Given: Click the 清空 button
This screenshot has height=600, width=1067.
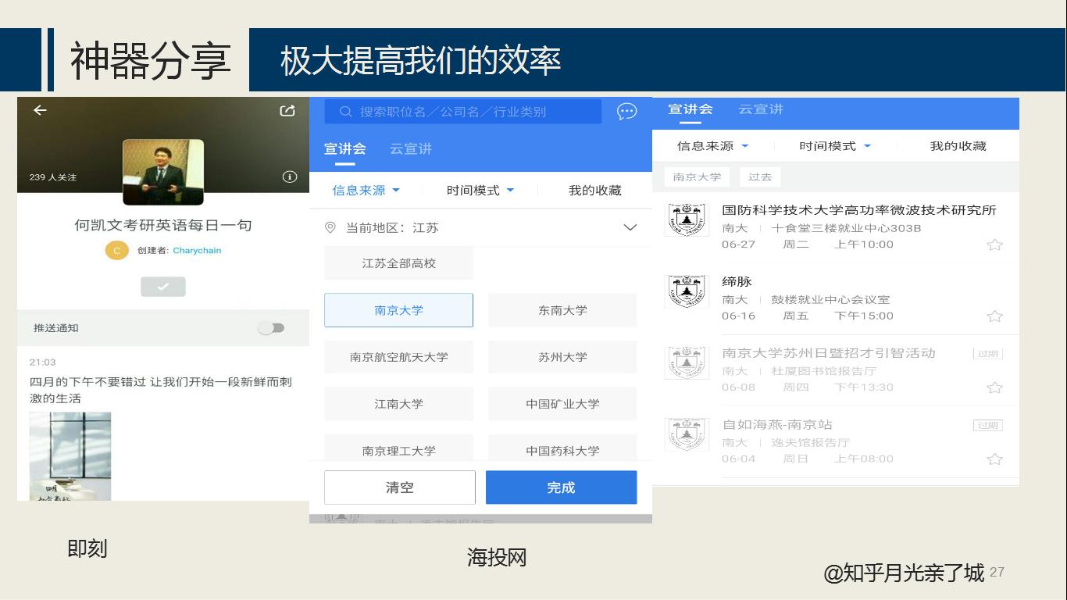Looking at the screenshot, I should coord(400,487).
